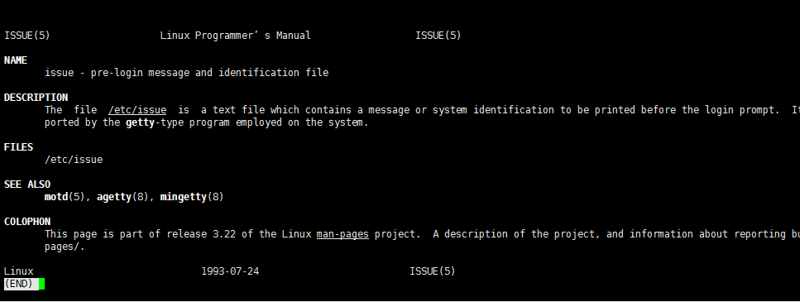800x302 pixels.
Task: Click the top-right ISSUE(5) header
Action: pyautogui.click(x=438, y=36)
